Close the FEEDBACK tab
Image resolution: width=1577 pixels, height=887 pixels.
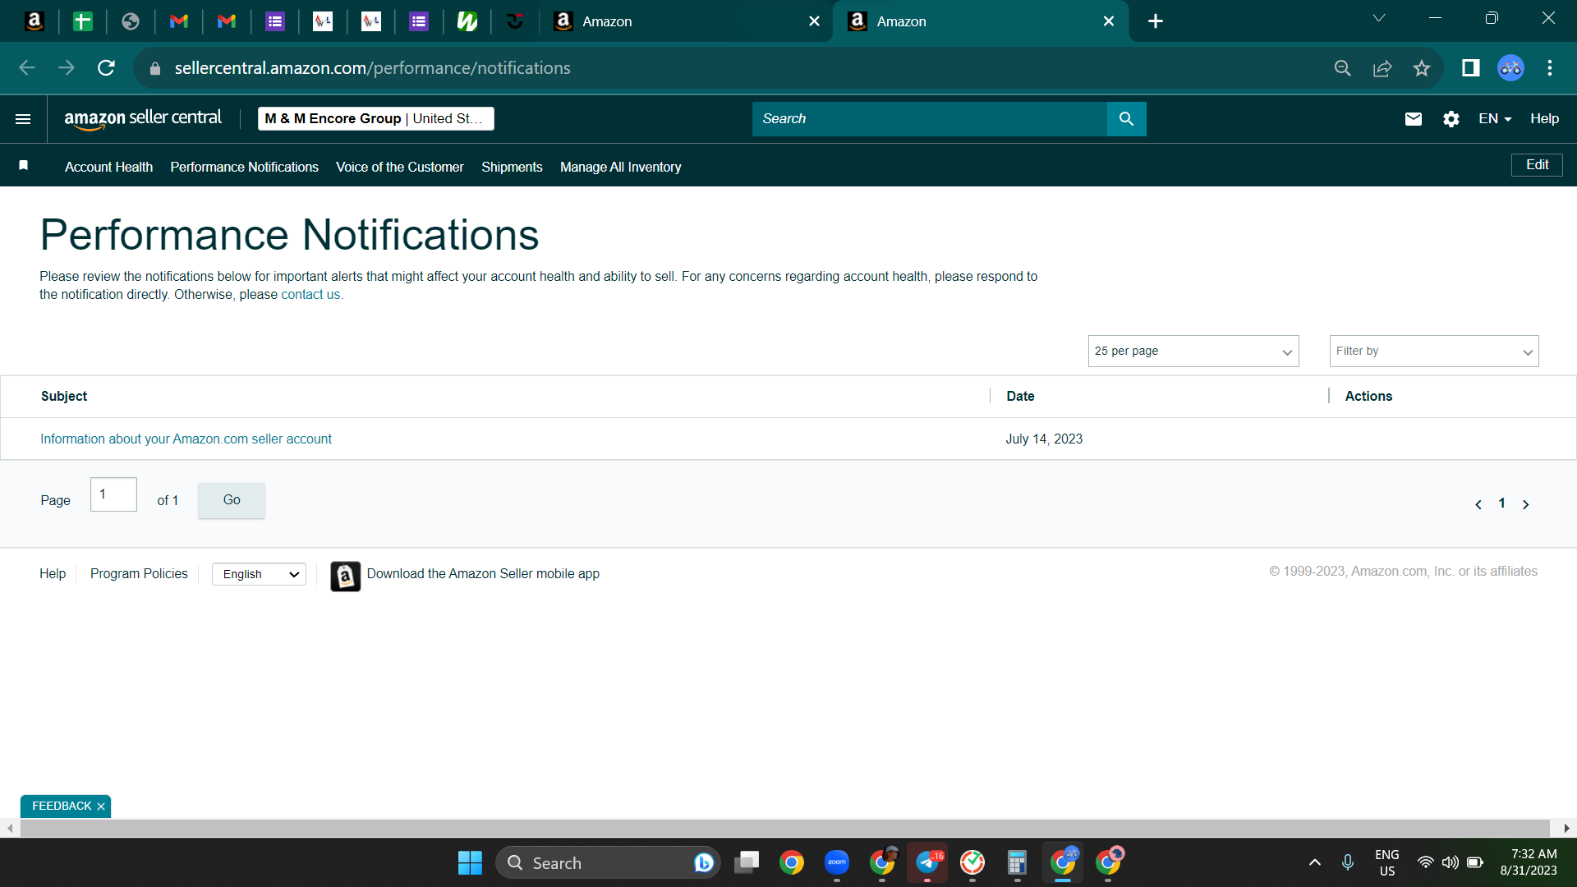click(x=101, y=807)
